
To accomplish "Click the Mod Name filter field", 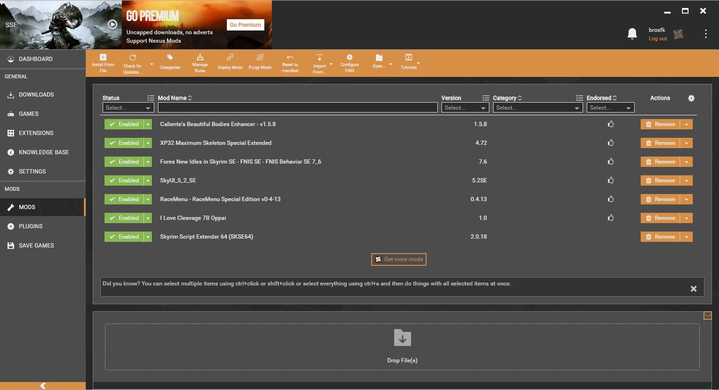I will 298,108.
